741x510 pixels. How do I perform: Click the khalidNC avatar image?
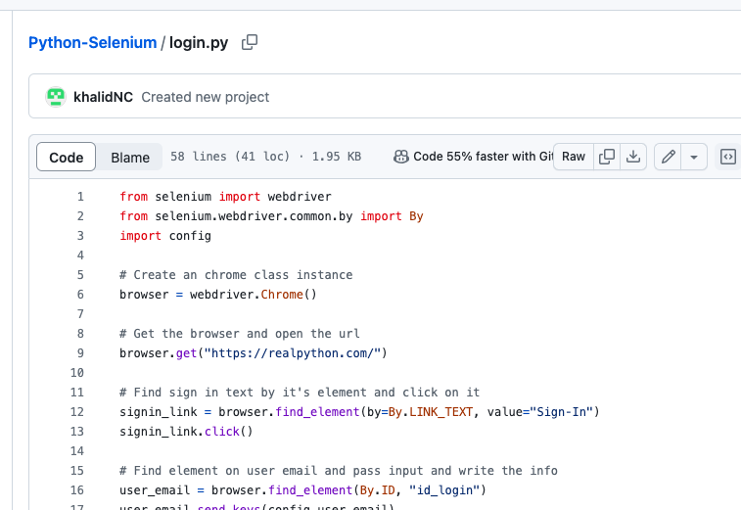point(56,97)
